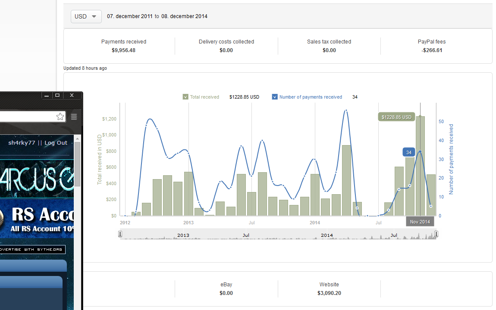
Task: Click the Arcus banner image
Action: click(x=37, y=179)
